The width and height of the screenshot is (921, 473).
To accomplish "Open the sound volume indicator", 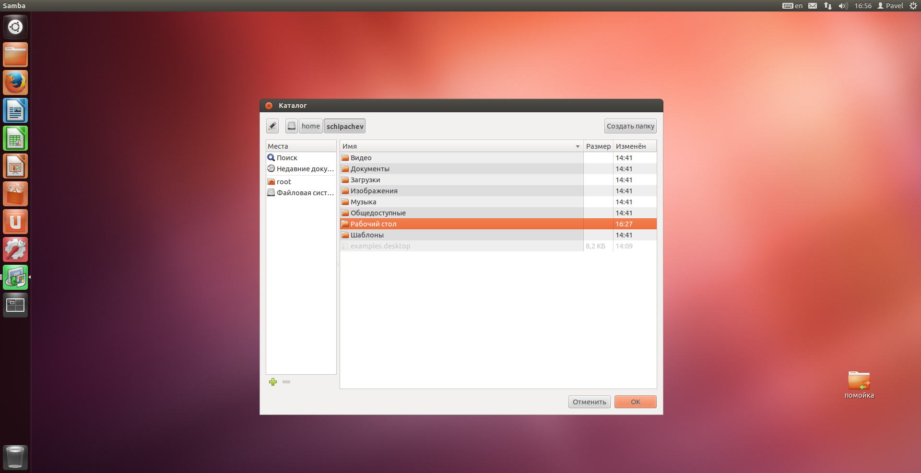I will coord(843,6).
